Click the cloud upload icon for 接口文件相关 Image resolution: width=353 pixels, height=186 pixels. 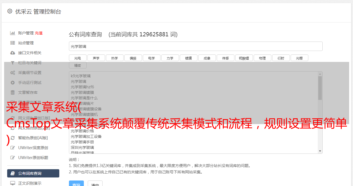(13, 53)
